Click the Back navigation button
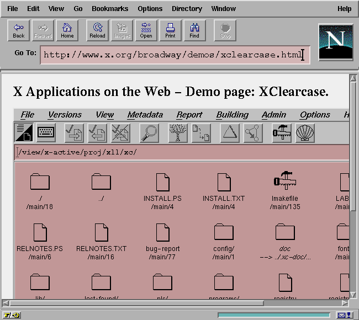The height and width of the screenshot is (320, 359). [19, 30]
